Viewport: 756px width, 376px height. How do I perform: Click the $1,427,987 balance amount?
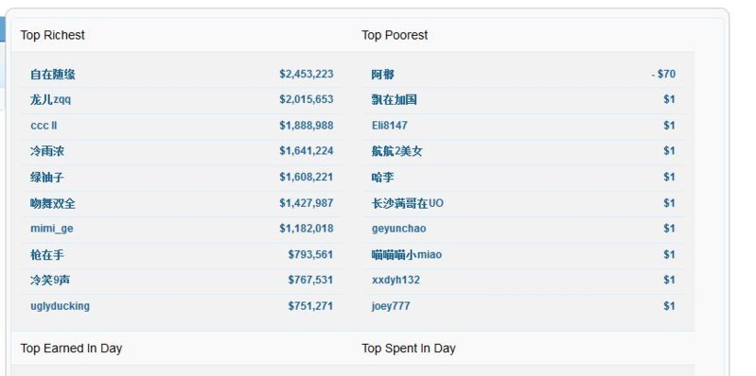tap(307, 203)
